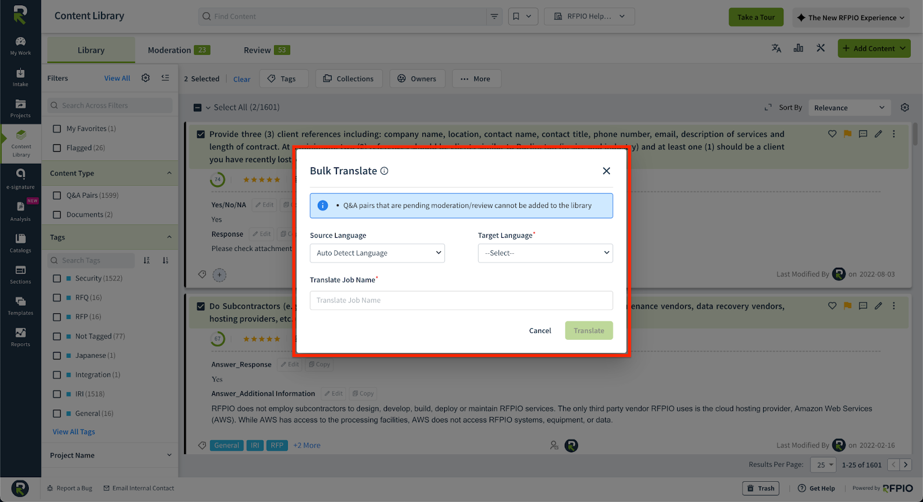Open Reports in the sidebar
The height and width of the screenshot is (502, 923).
20,337
